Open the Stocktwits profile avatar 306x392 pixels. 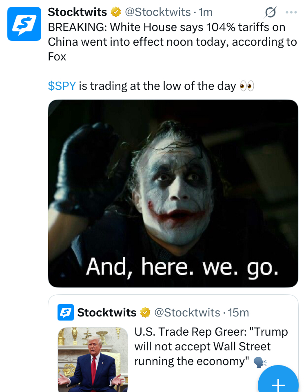24,24
